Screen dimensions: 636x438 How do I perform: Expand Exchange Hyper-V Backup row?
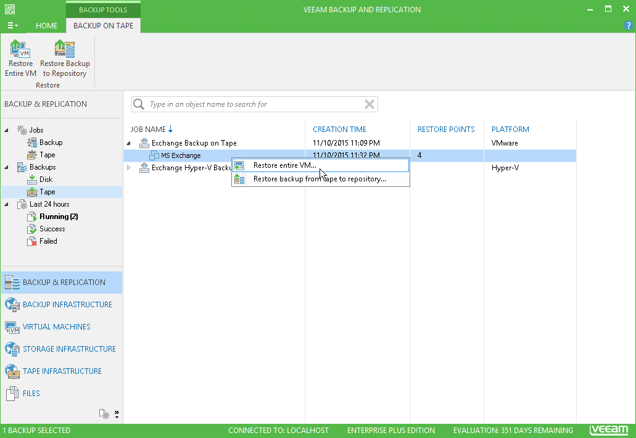(128, 168)
